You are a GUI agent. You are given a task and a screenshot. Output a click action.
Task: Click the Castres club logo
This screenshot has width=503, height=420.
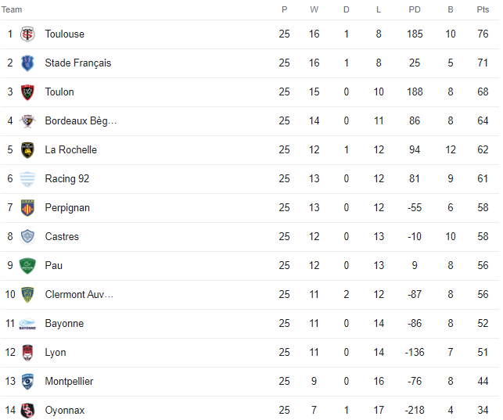coord(27,237)
